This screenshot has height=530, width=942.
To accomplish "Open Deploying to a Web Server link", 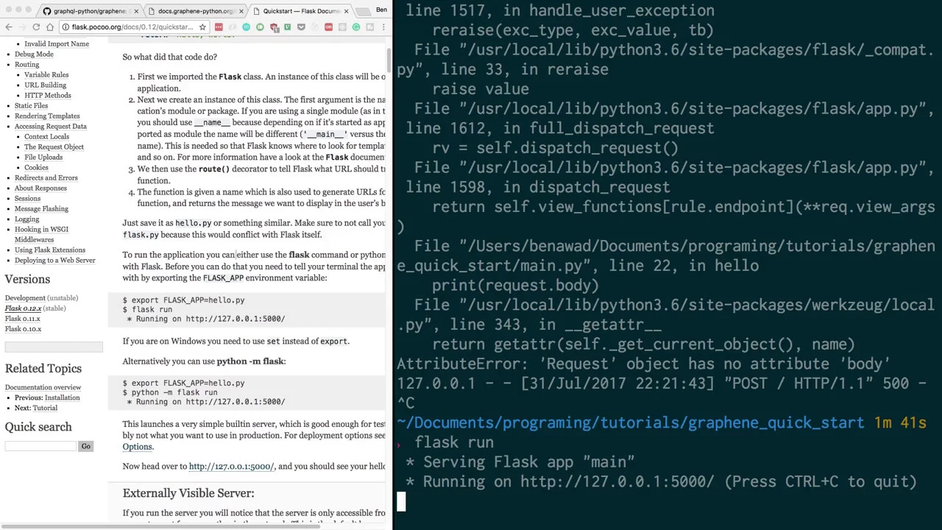I will tap(54, 261).
